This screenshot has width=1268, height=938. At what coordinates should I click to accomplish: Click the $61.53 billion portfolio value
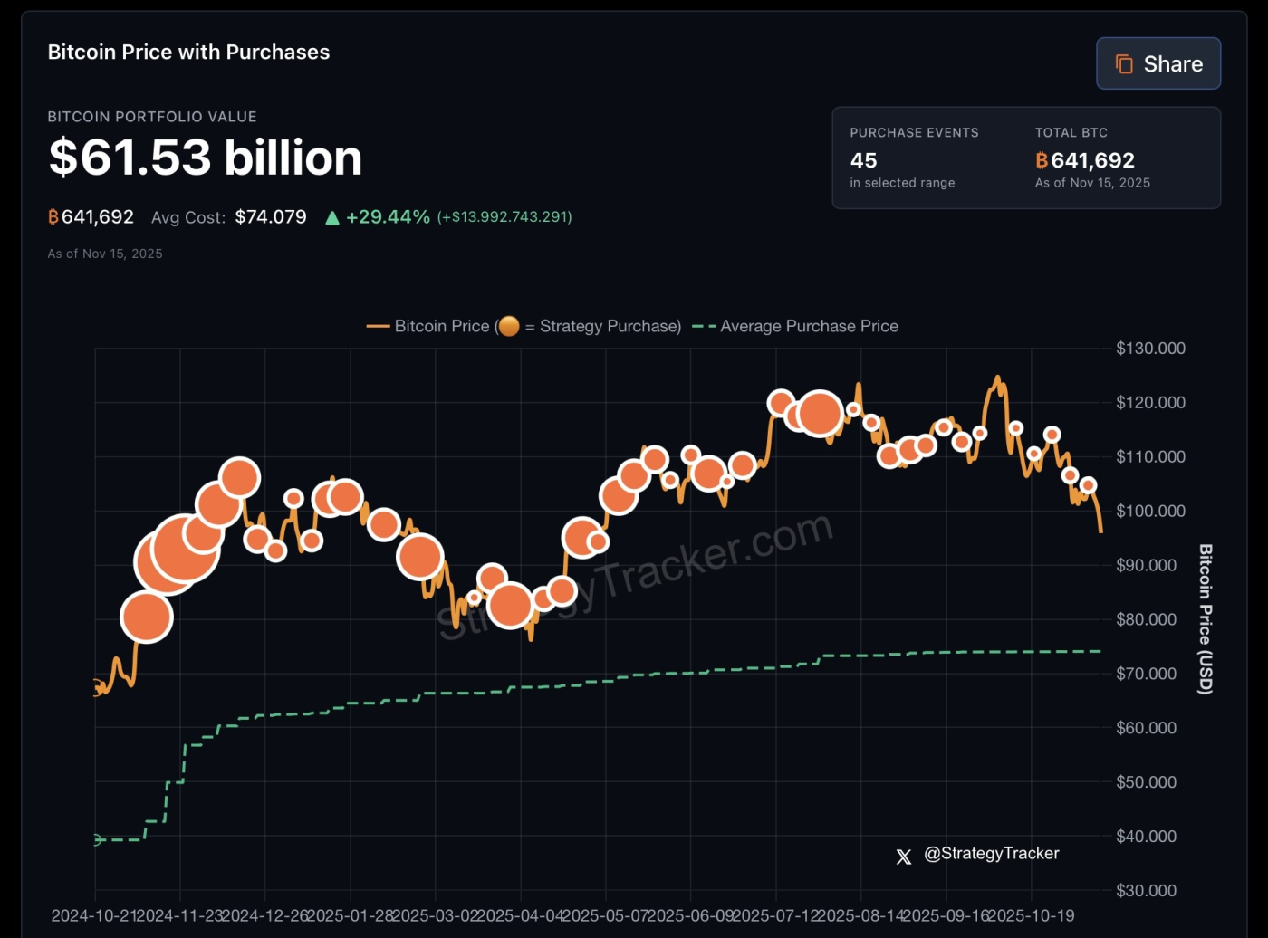[x=205, y=158]
